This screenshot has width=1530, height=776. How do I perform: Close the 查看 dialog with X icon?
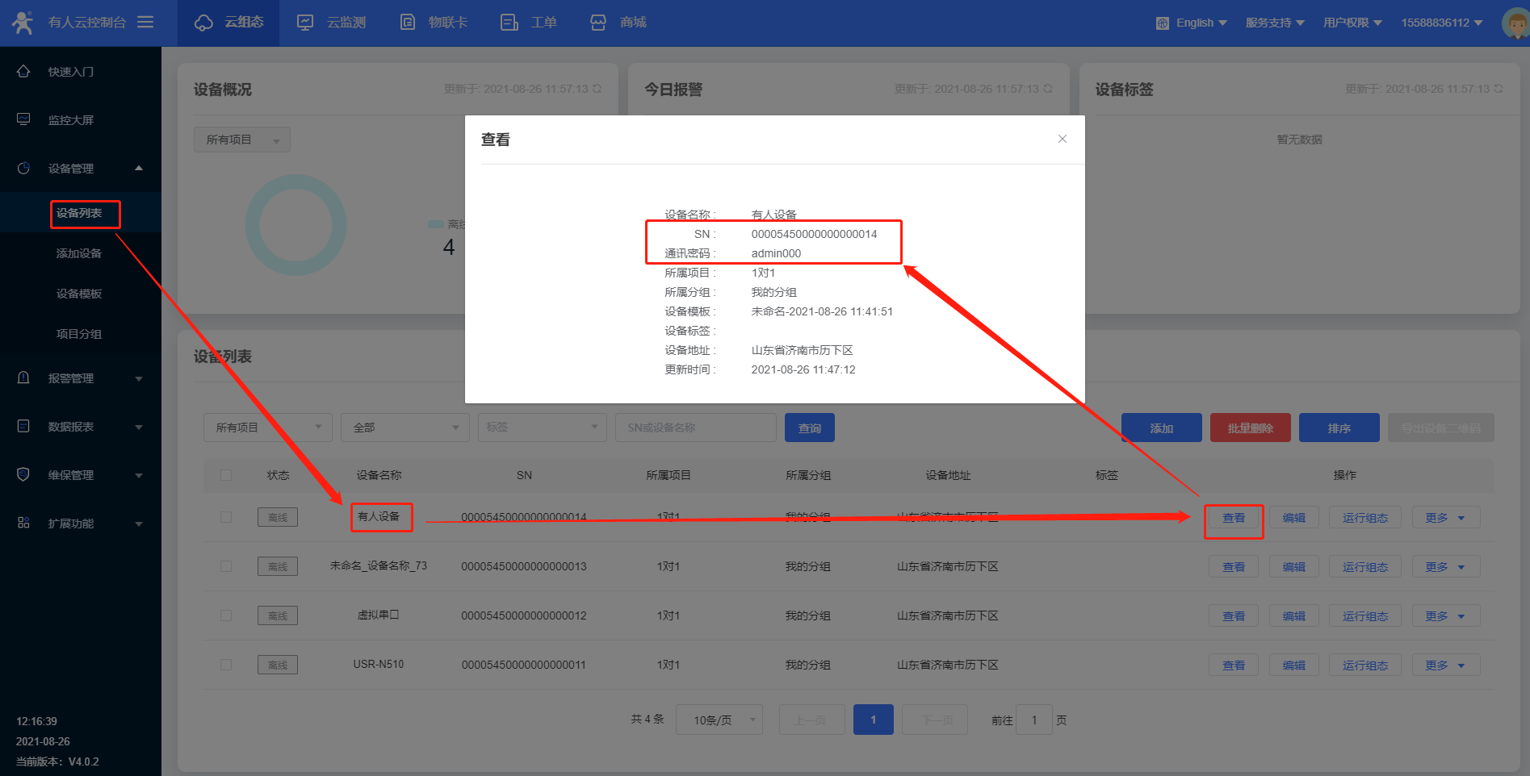[1063, 139]
